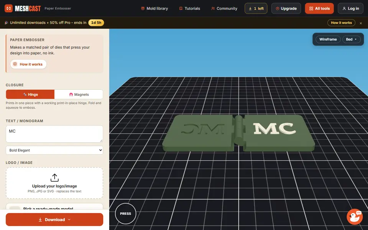The width and height of the screenshot is (368, 230).
Task: Click the round PRESS button
Action: point(126,214)
